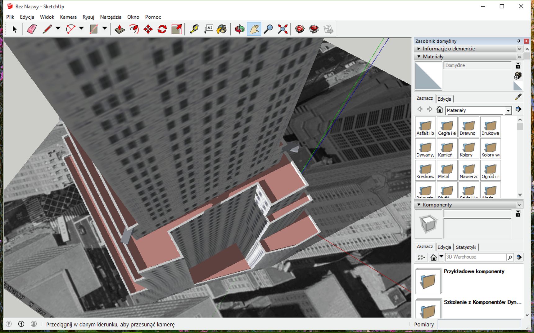Switch to Statystyki tab in Komponenty
534x333 pixels.
point(466,247)
